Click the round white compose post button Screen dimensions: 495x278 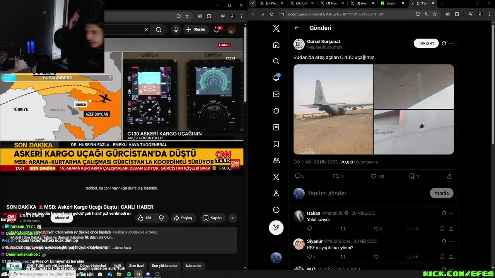(x=276, y=228)
